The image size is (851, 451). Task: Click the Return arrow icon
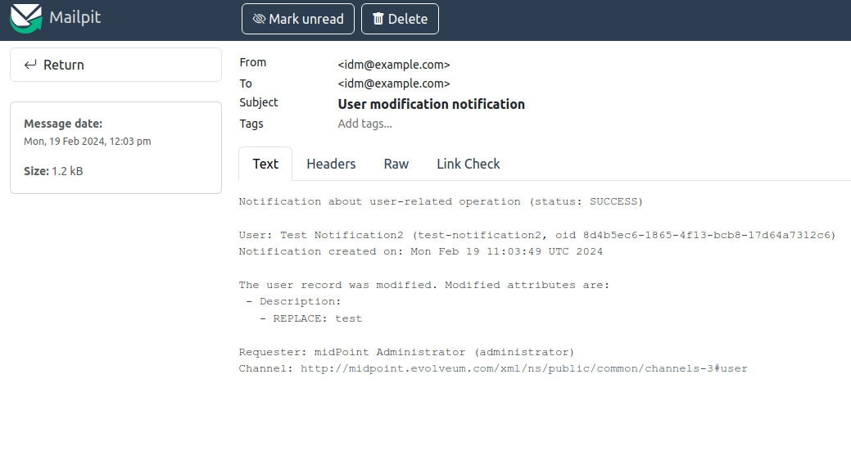point(30,65)
